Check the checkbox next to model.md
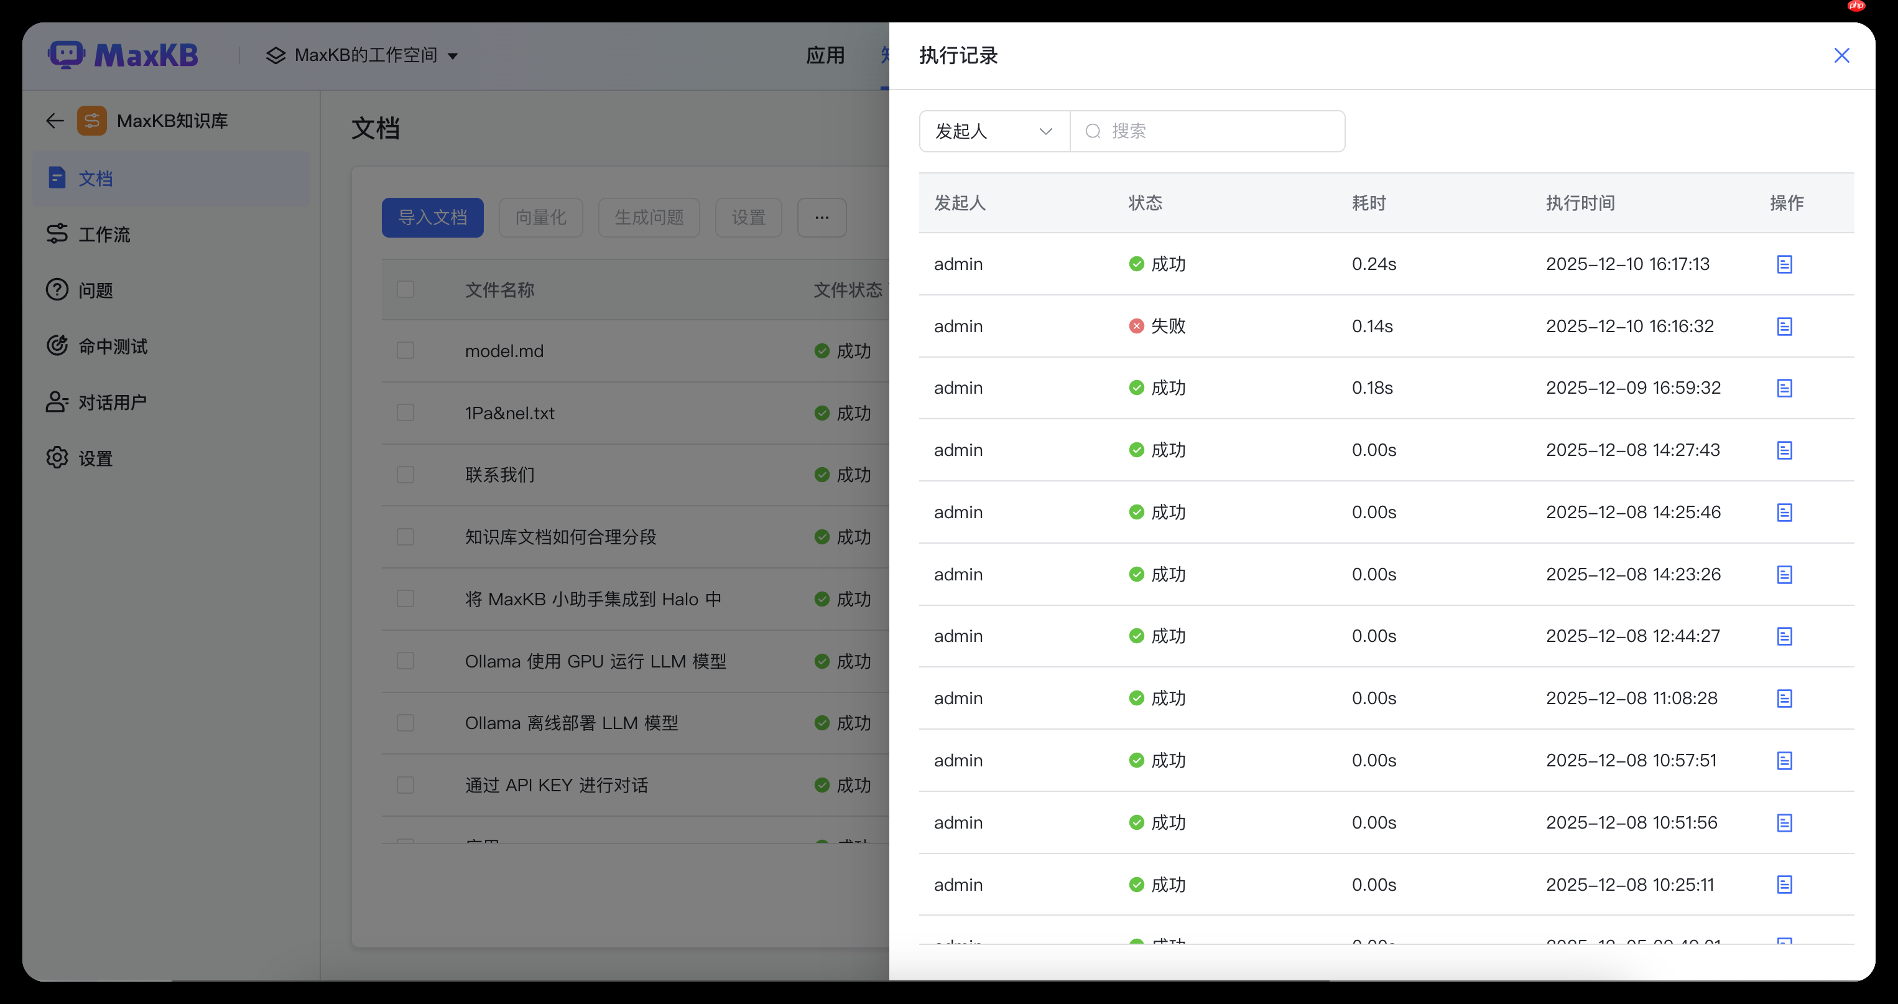 coord(405,350)
